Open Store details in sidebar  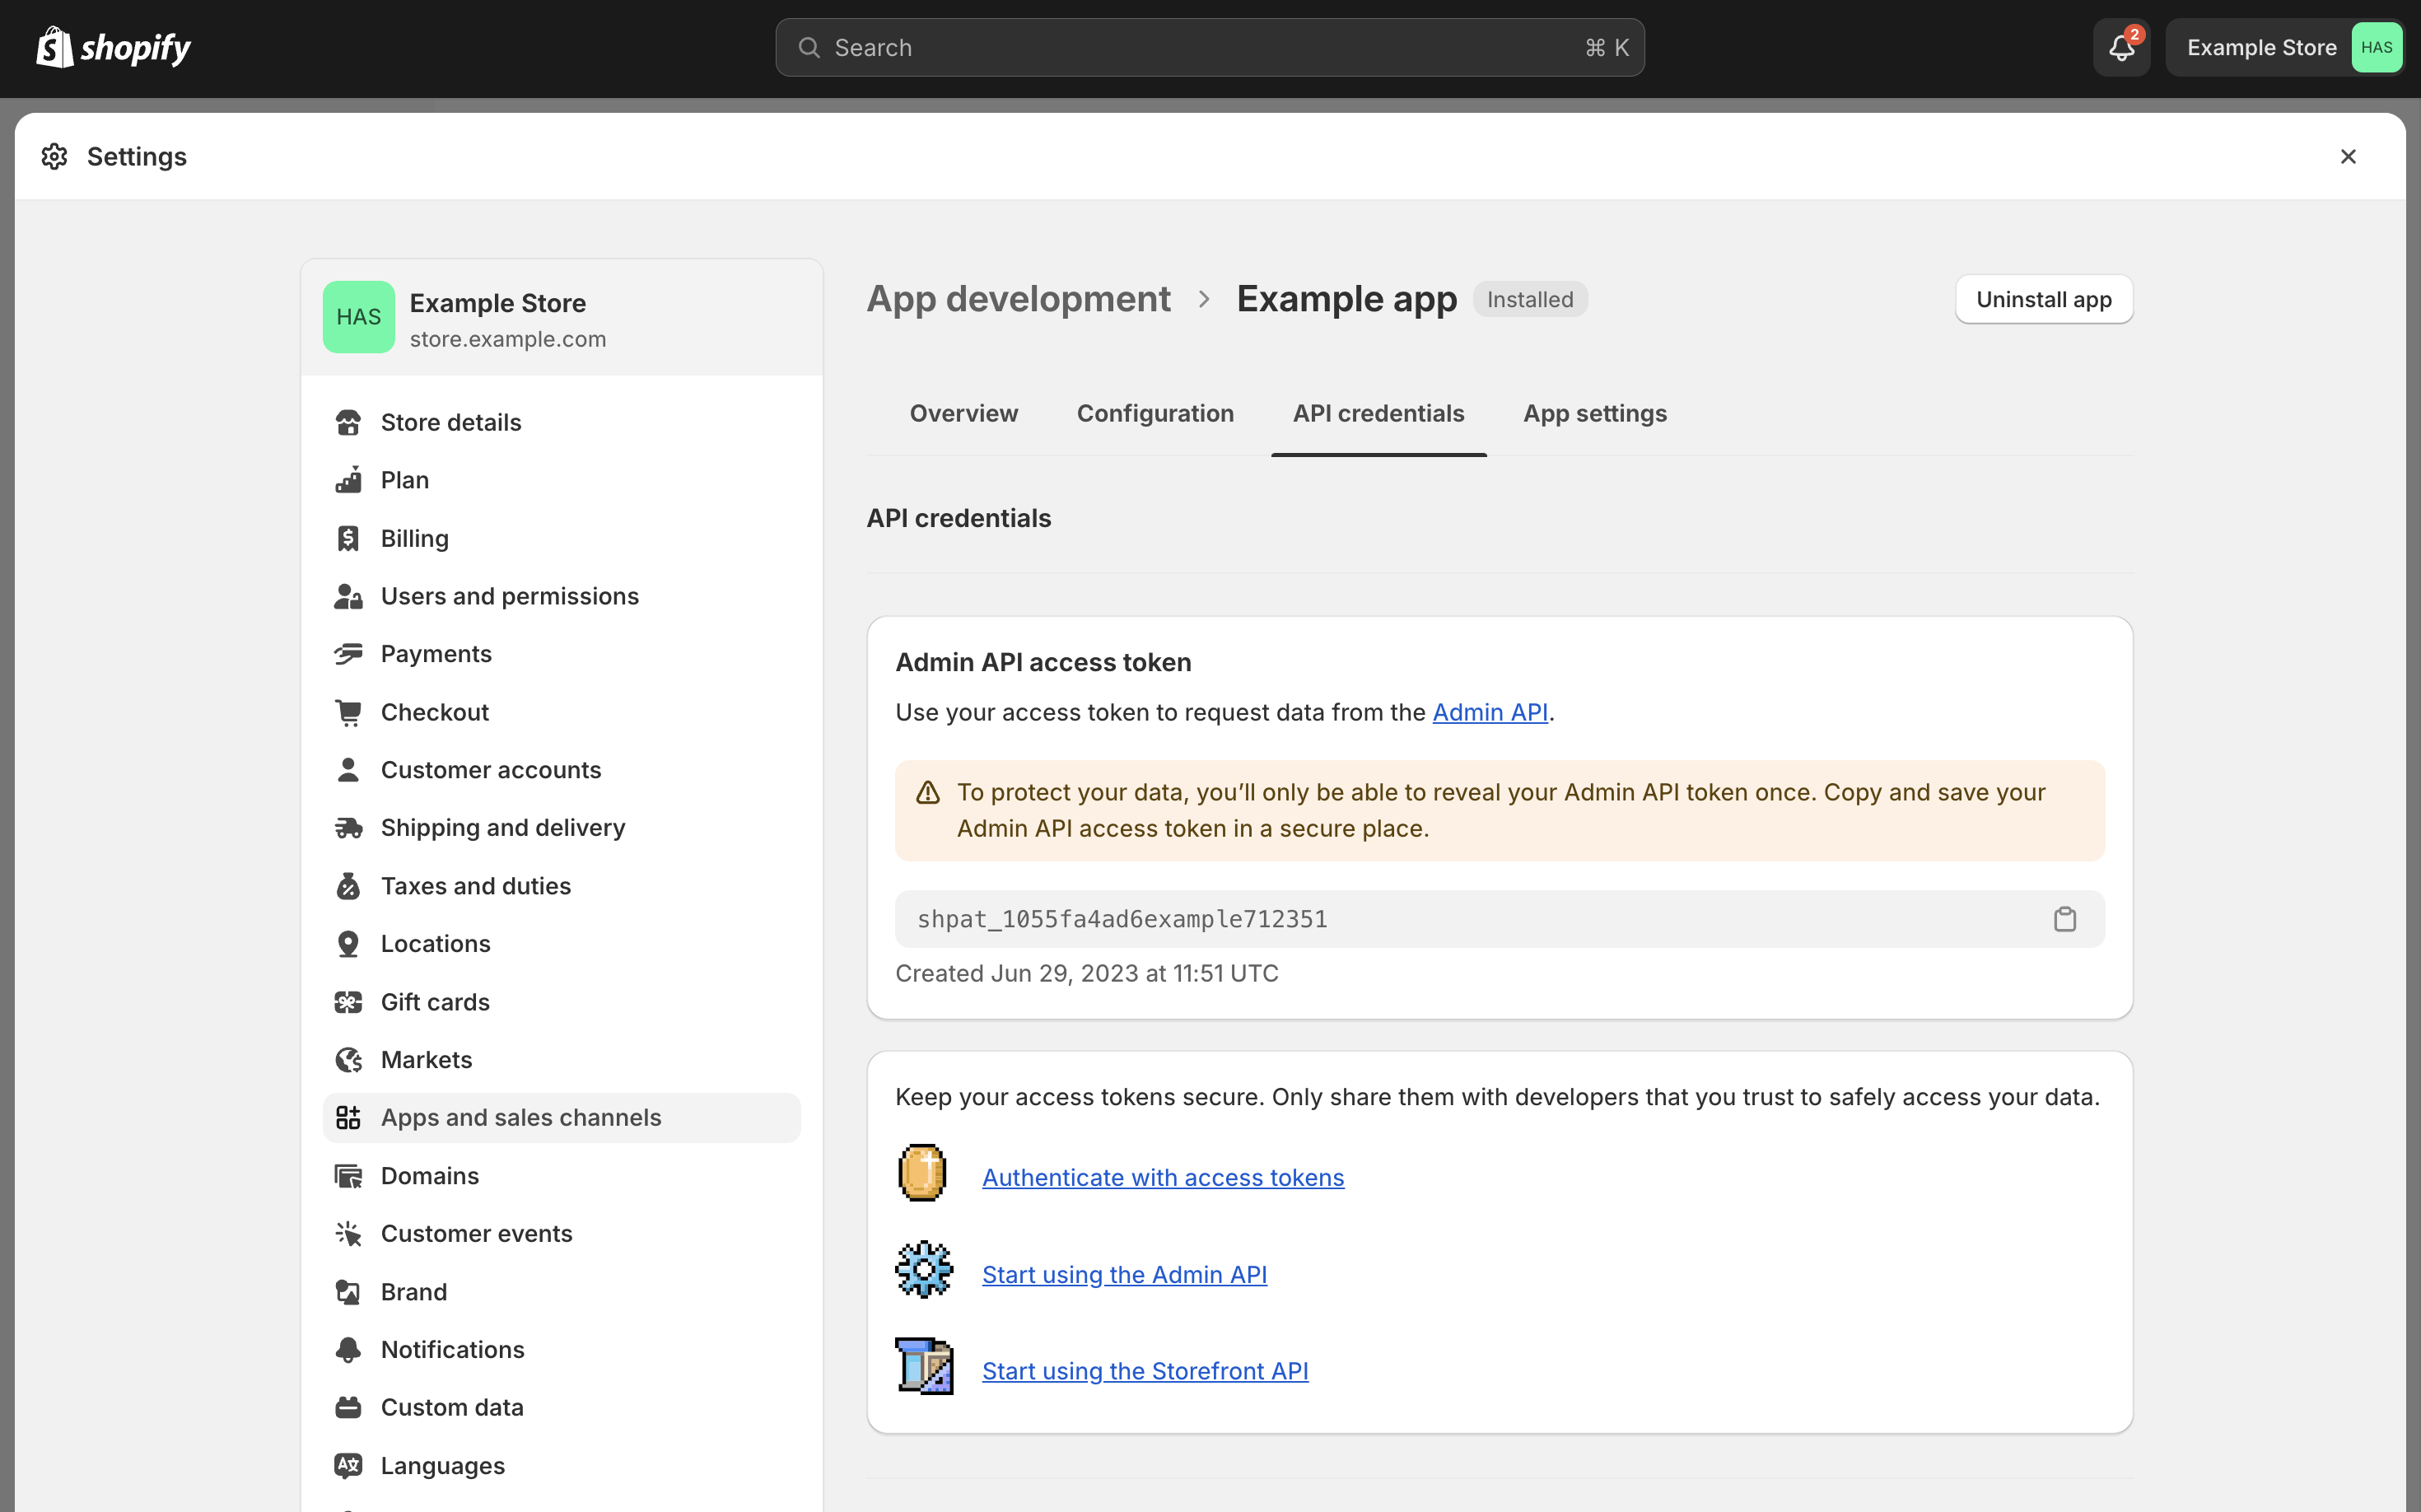[x=561, y=422]
